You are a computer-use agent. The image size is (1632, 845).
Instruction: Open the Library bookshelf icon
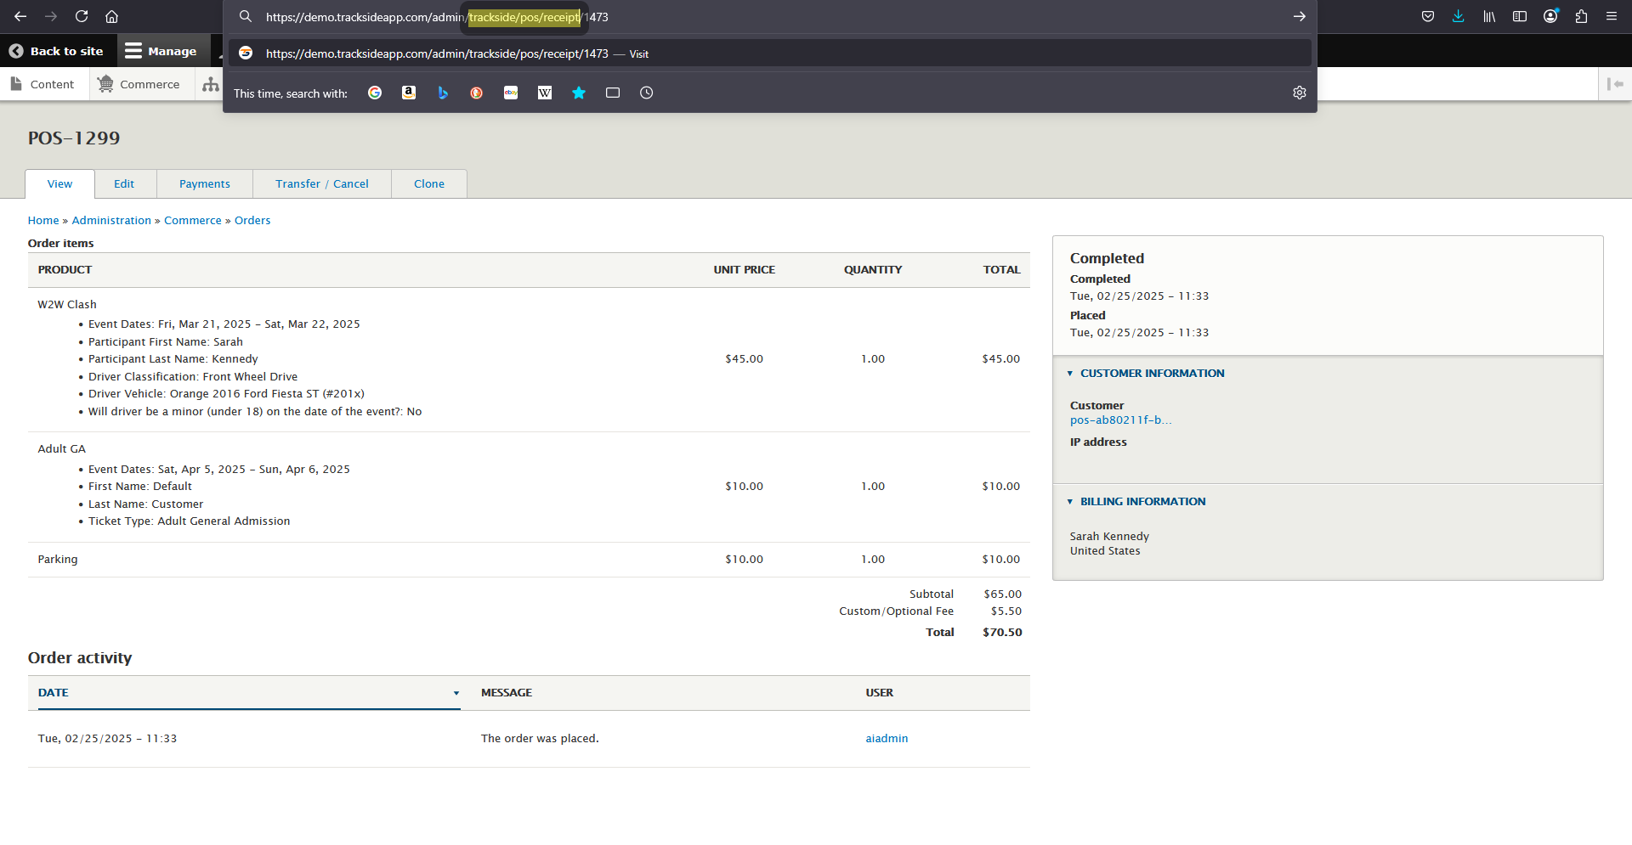pos(1489,16)
